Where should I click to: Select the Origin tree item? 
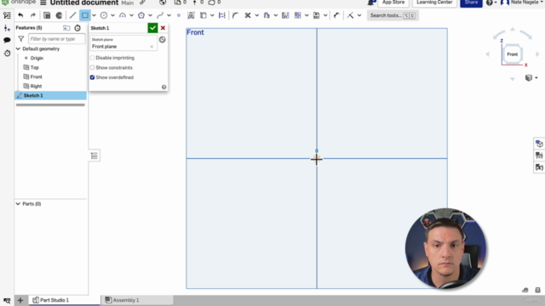coord(37,59)
